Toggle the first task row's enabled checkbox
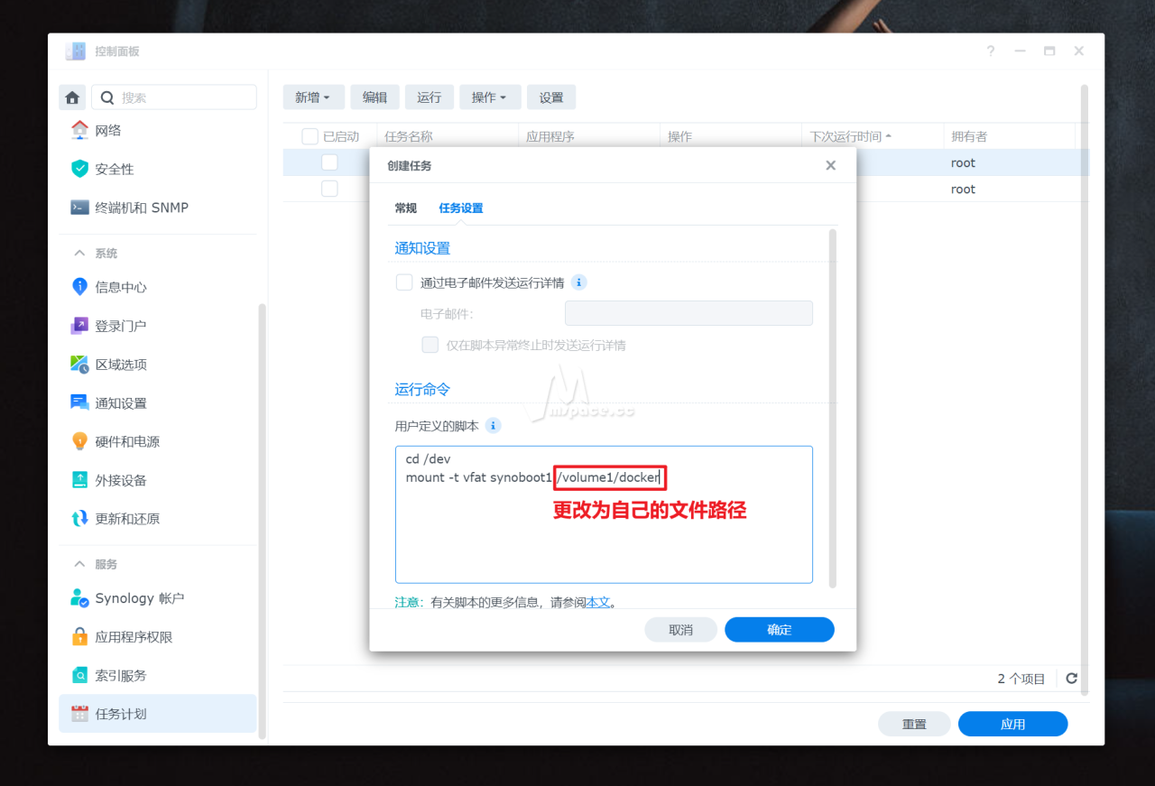This screenshot has width=1155, height=786. [x=329, y=162]
